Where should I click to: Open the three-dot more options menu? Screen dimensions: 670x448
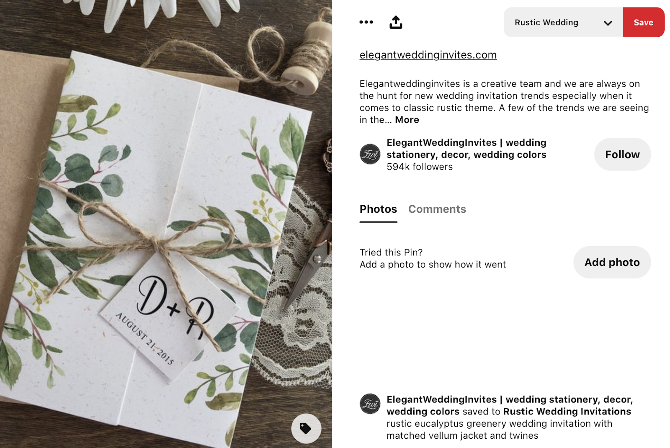point(366,22)
